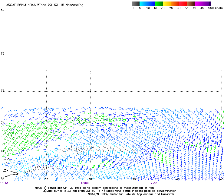Click the purple 7:52 swath time label
The image size is (224, 196).
[x=154, y=183]
